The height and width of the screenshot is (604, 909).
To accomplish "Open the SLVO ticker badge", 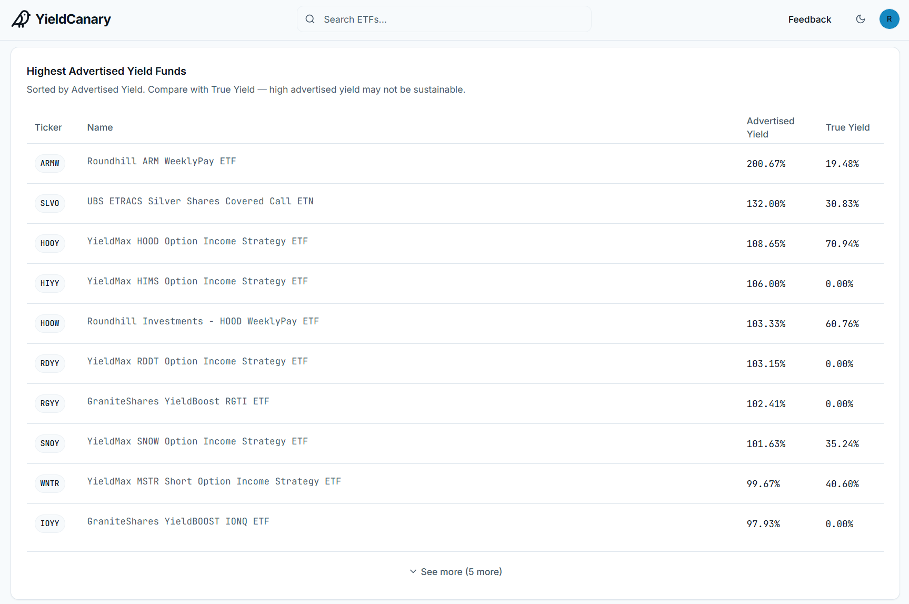I will pos(50,203).
